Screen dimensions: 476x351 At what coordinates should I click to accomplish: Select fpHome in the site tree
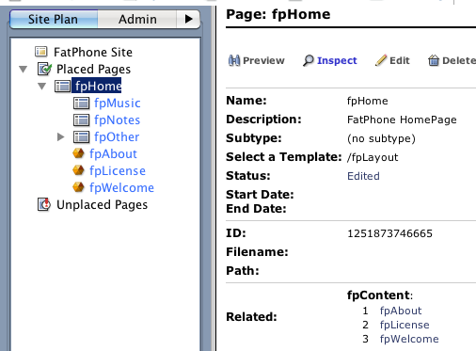pos(97,86)
